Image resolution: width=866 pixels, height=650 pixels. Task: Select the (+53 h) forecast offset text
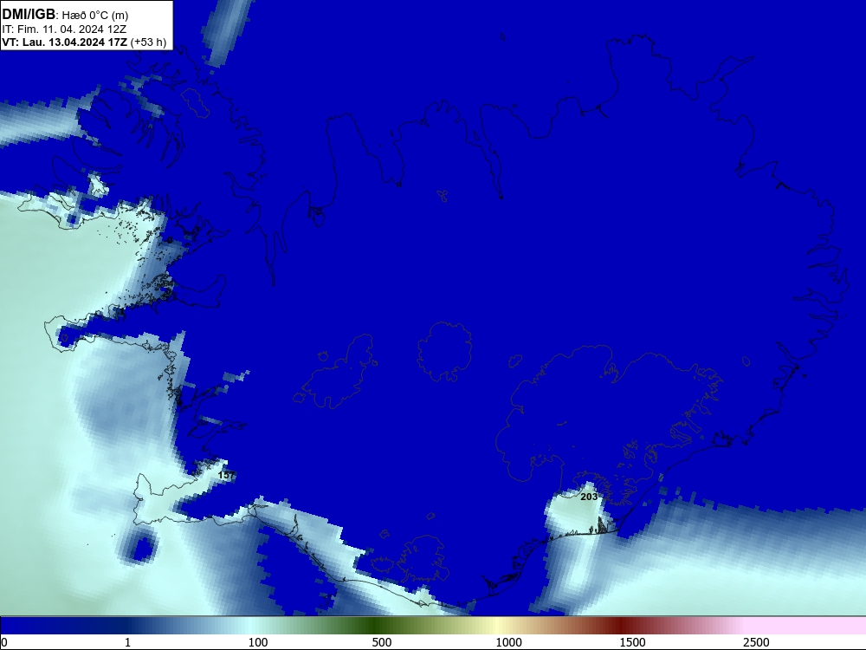click(149, 42)
